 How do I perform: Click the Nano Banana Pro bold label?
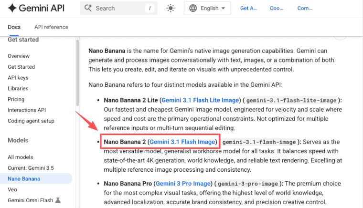[128, 184]
